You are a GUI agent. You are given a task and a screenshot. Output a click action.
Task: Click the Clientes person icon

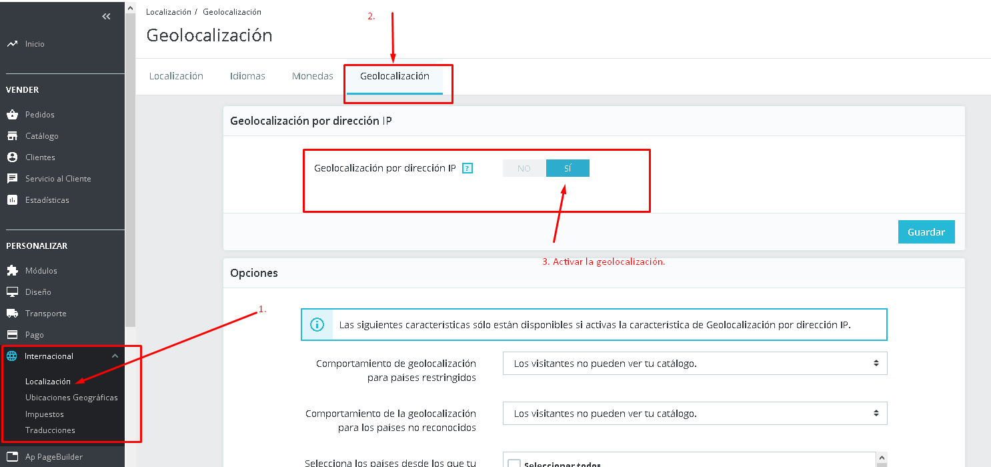11,157
